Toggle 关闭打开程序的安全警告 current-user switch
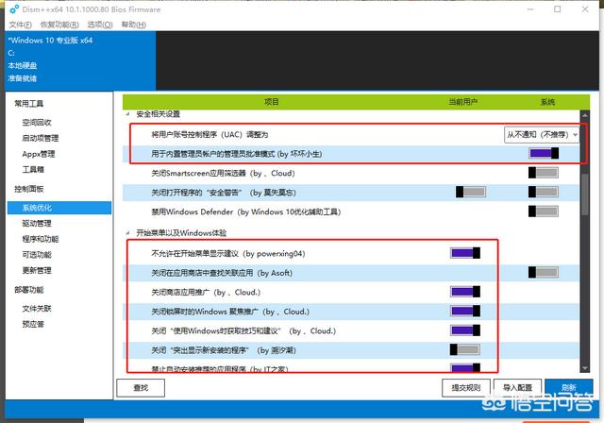The height and width of the screenshot is (423, 604). click(471, 192)
